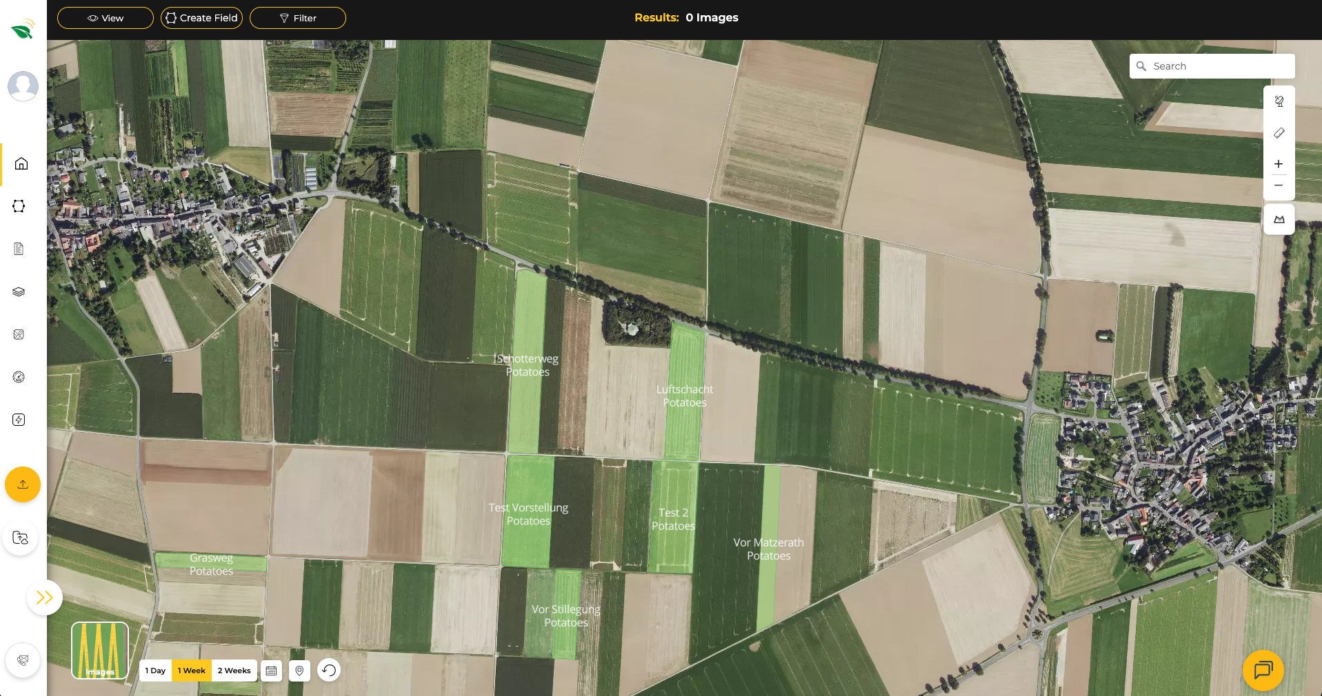
Task: Zoom out with the minus button
Action: tap(1279, 185)
